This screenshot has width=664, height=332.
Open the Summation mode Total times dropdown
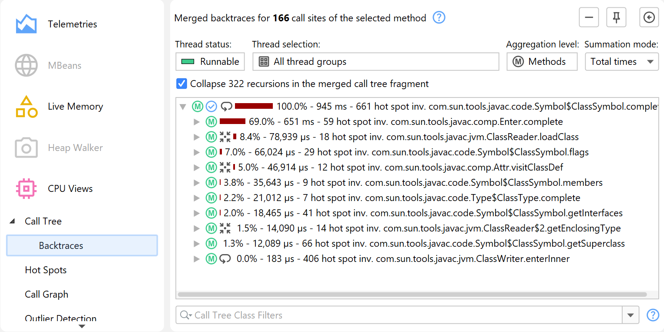point(621,62)
